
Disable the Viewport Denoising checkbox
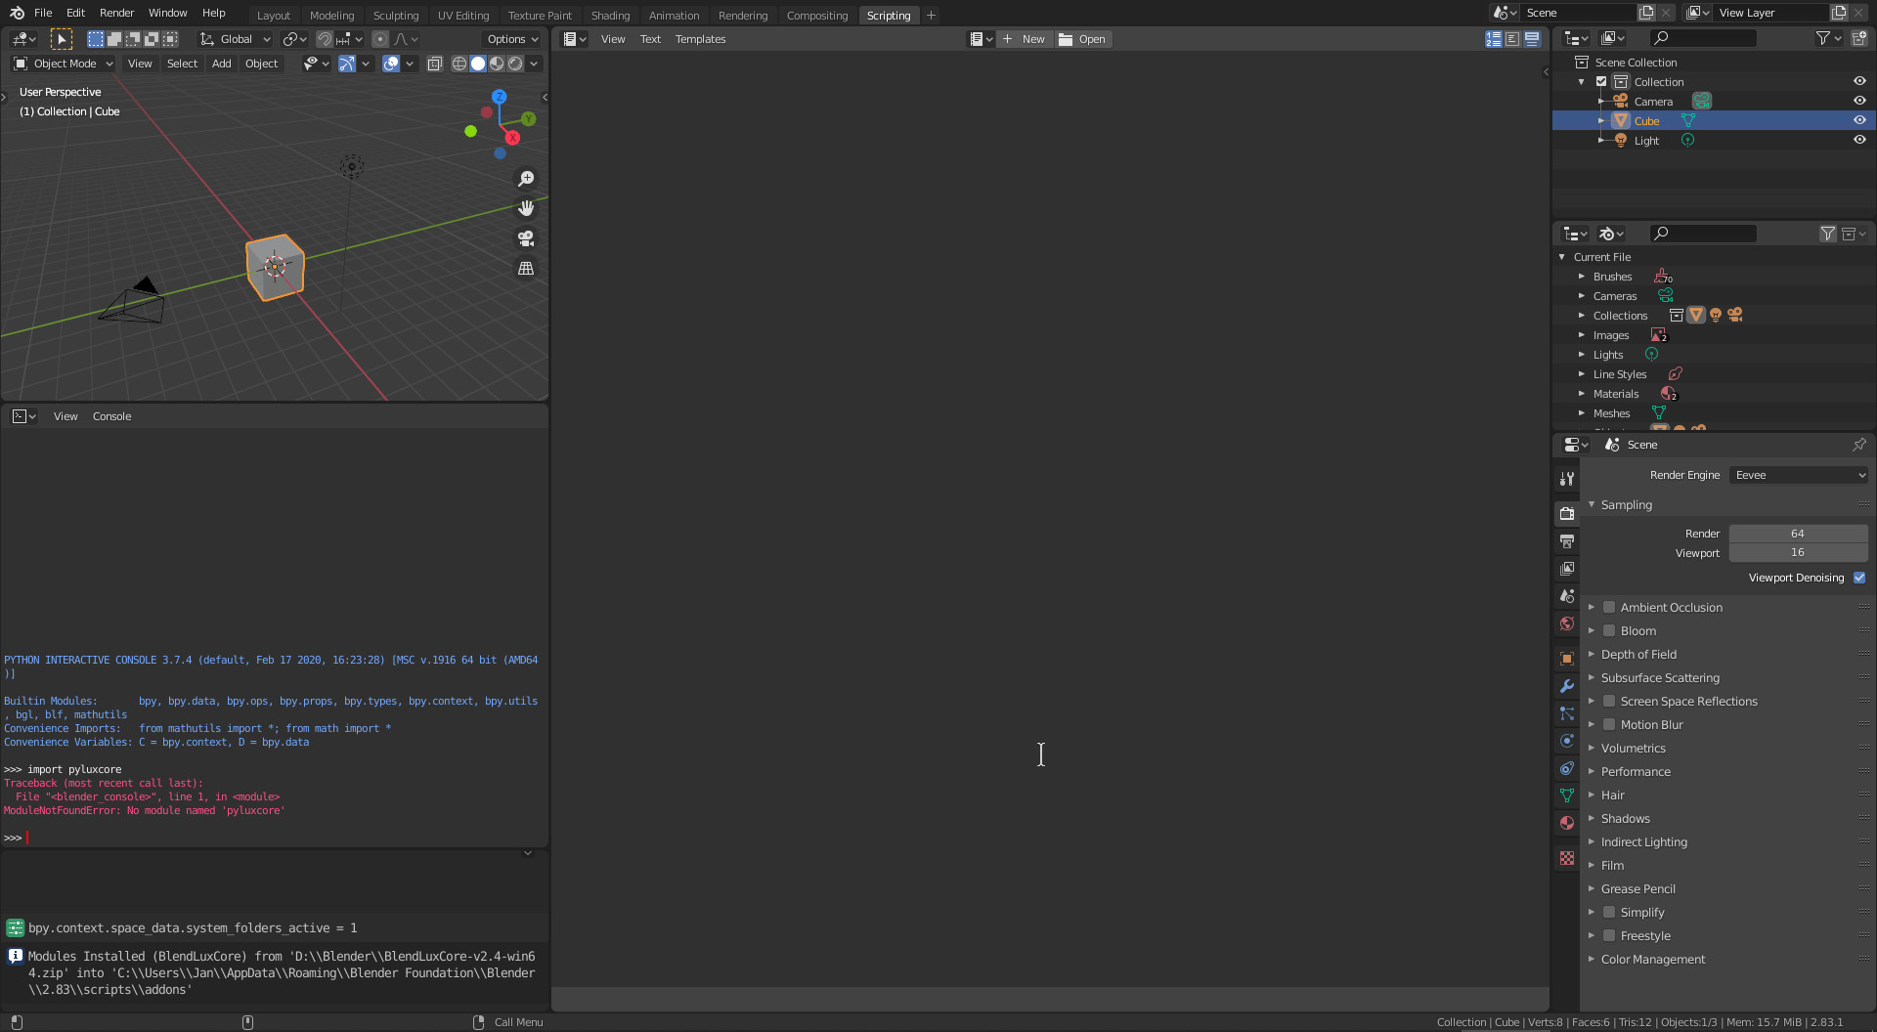coord(1859,578)
